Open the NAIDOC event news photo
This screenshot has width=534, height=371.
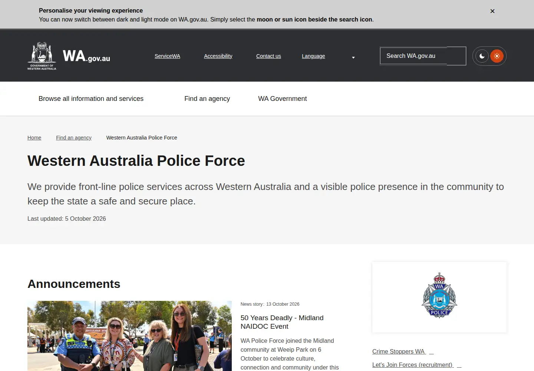click(129, 336)
